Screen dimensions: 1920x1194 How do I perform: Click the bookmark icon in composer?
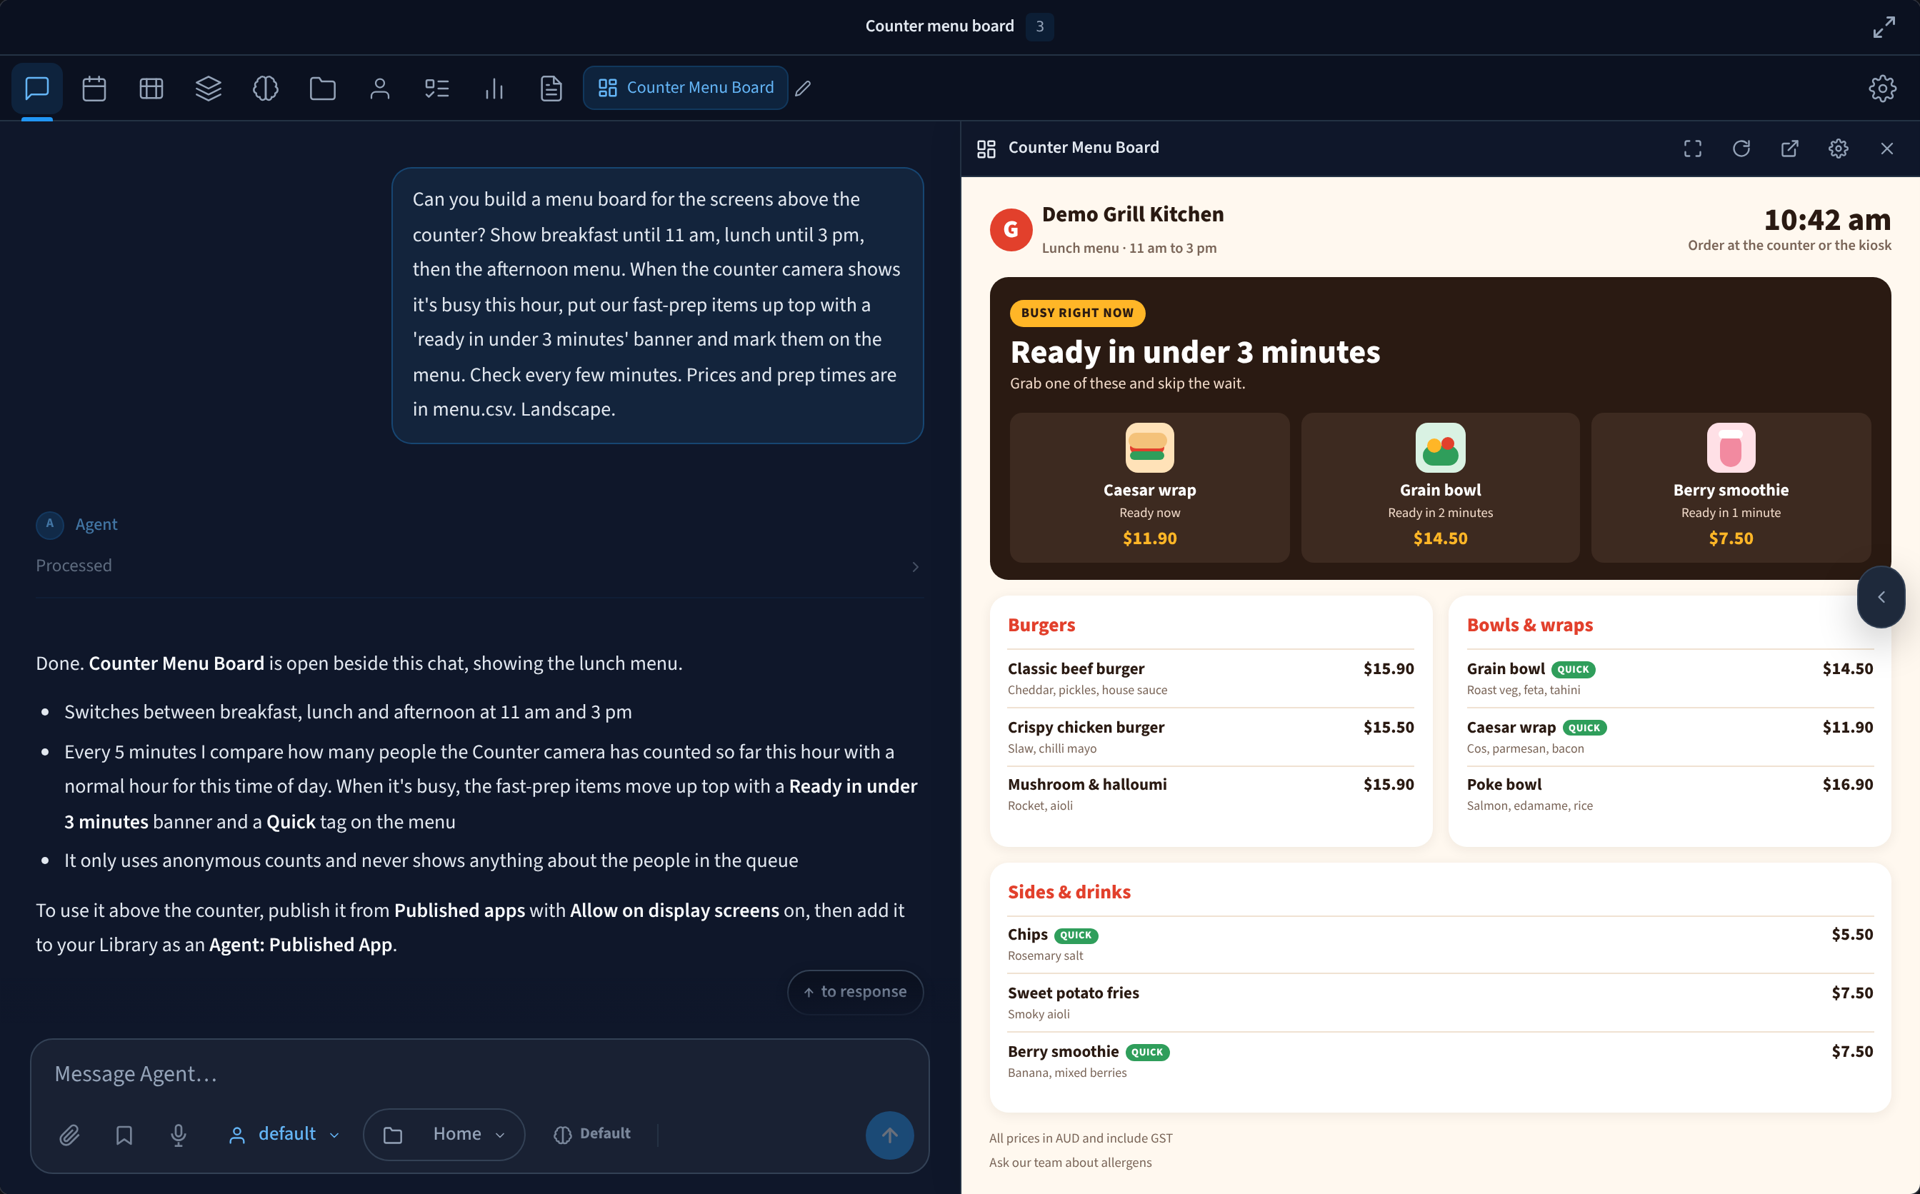[124, 1135]
